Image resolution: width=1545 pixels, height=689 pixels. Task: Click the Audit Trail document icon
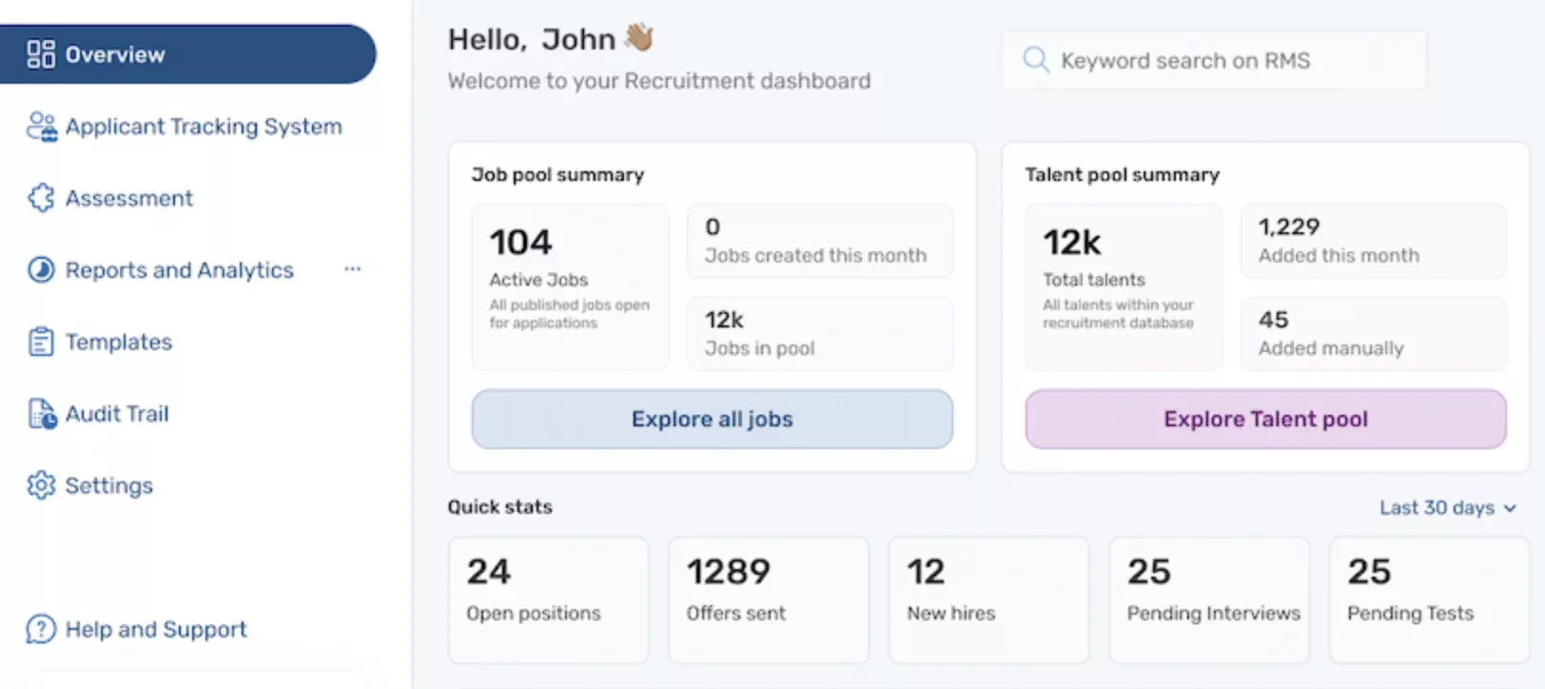[41, 414]
